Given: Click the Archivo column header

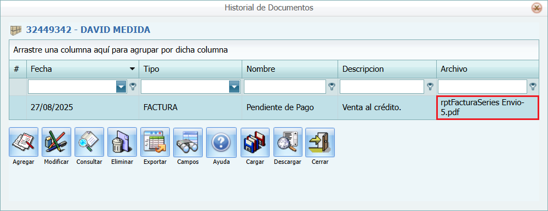Looking at the screenshot, I should pyautogui.click(x=488, y=69).
